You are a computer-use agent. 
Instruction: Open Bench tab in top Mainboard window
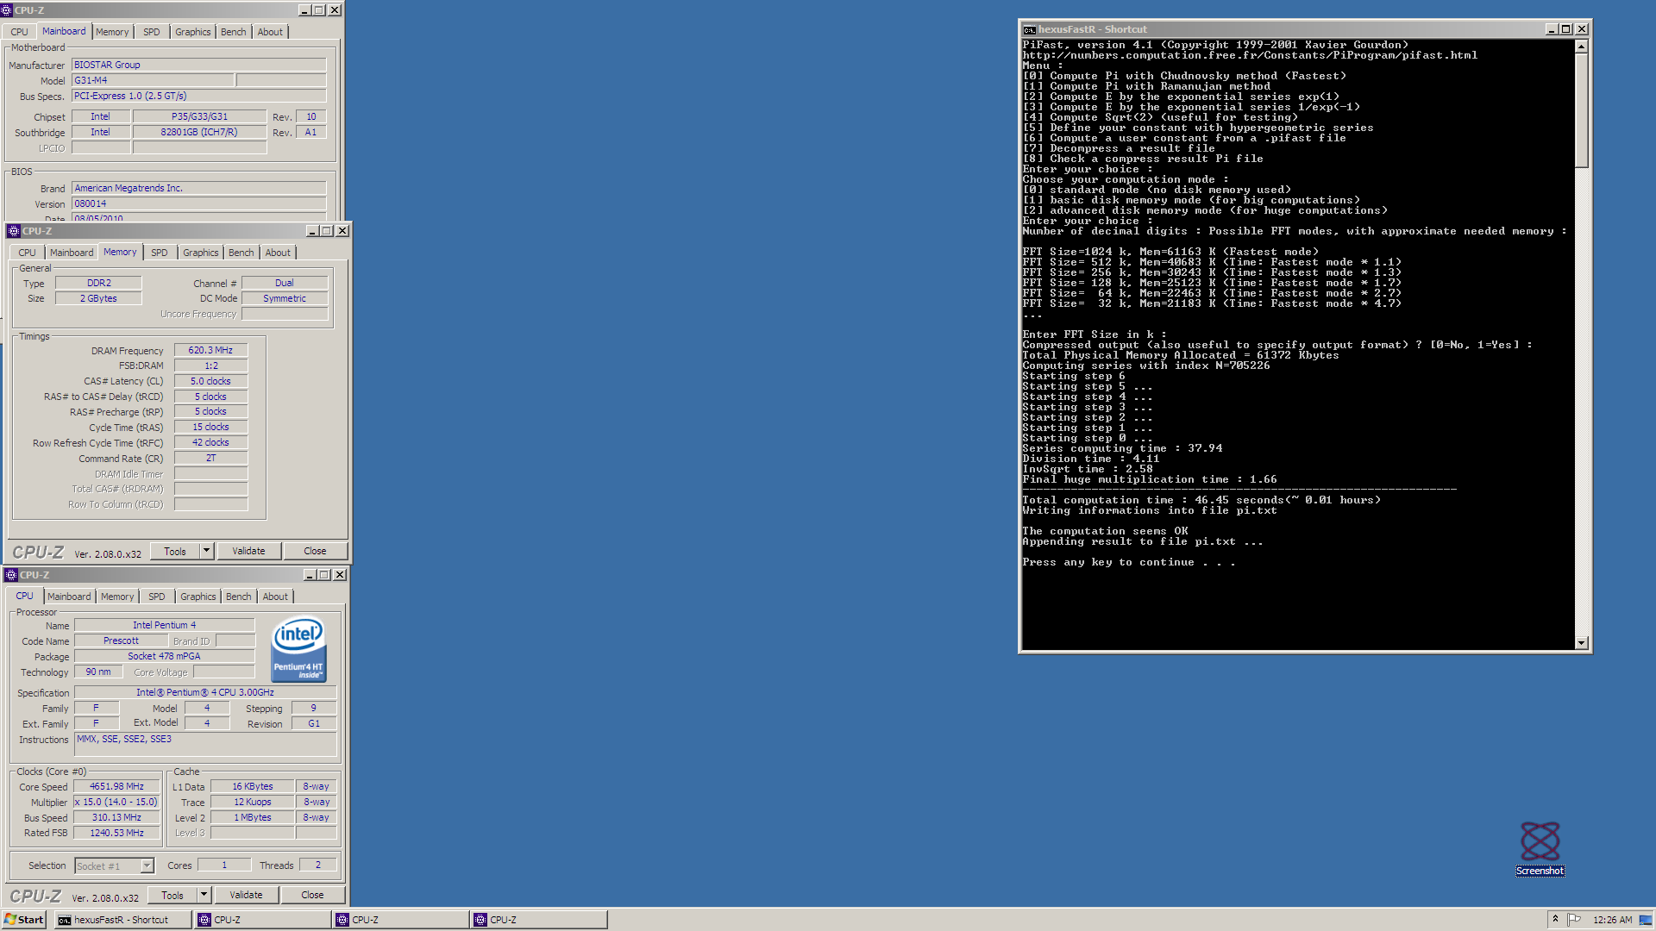[x=233, y=32]
